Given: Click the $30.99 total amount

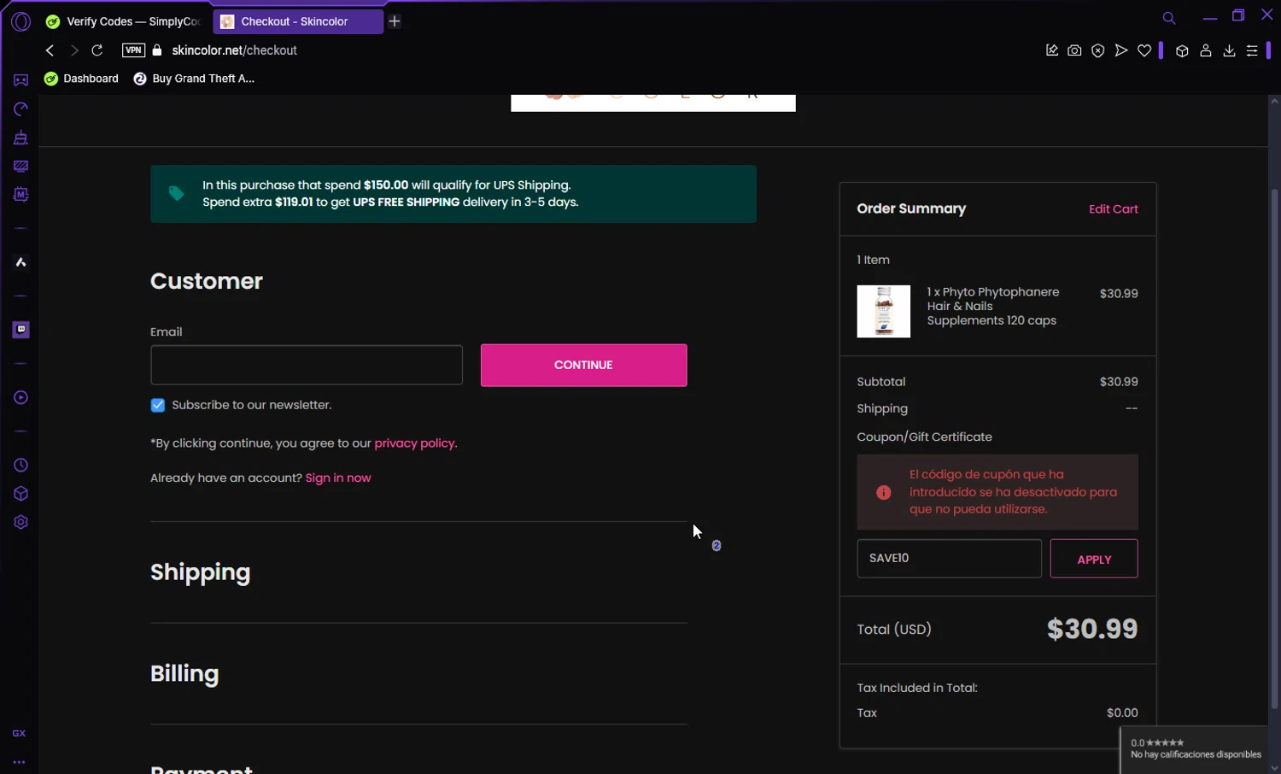Looking at the screenshot, I should (x=1092, y=629).
